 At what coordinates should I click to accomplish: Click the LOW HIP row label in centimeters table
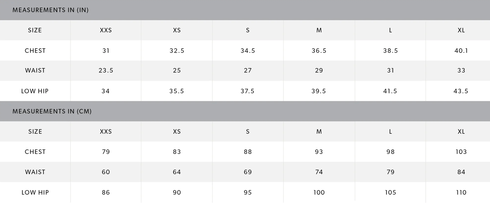[35, 192]
